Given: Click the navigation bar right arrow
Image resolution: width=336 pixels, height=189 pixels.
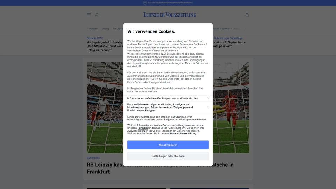Looking at the screenshot, I should (x=245, y=29).
